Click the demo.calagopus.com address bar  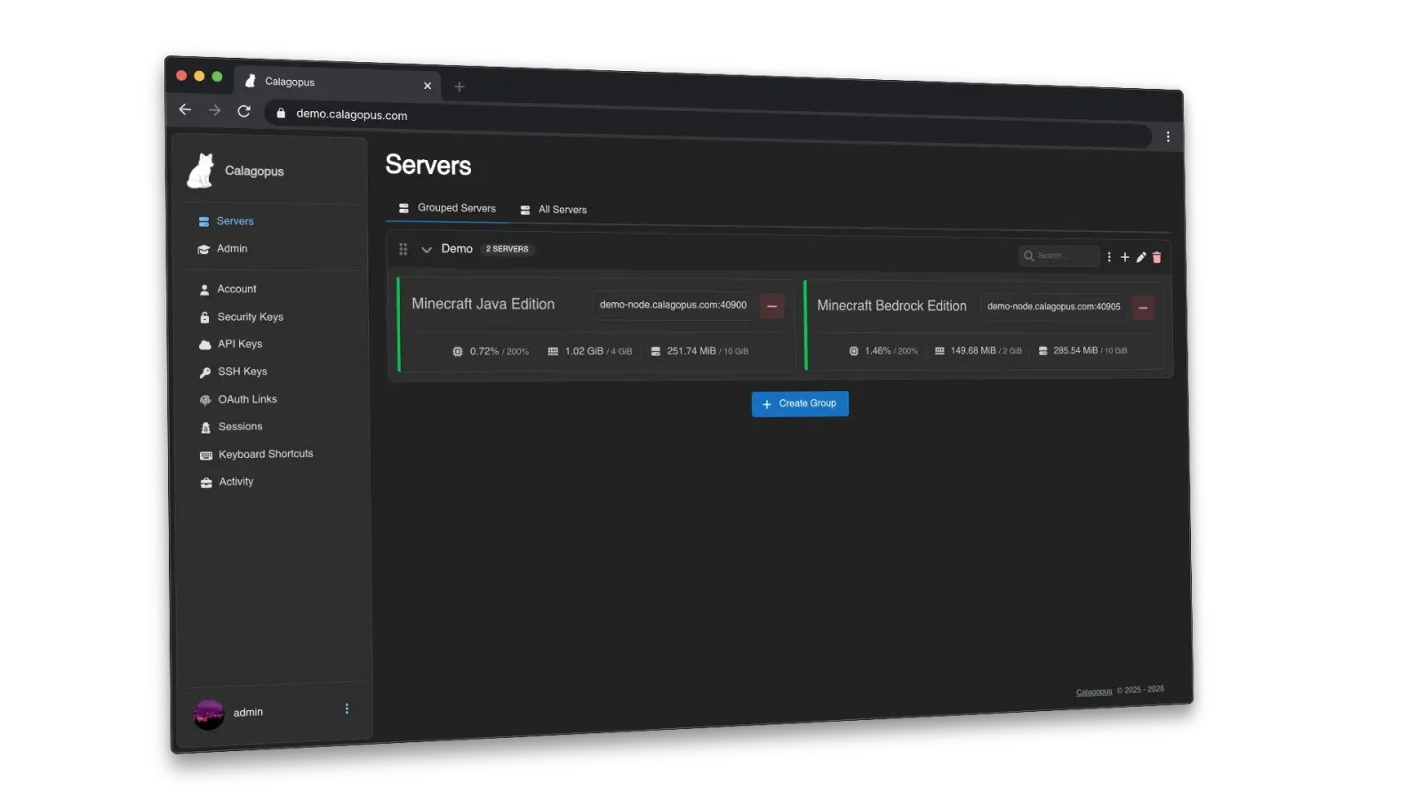[x=708, y=125]
